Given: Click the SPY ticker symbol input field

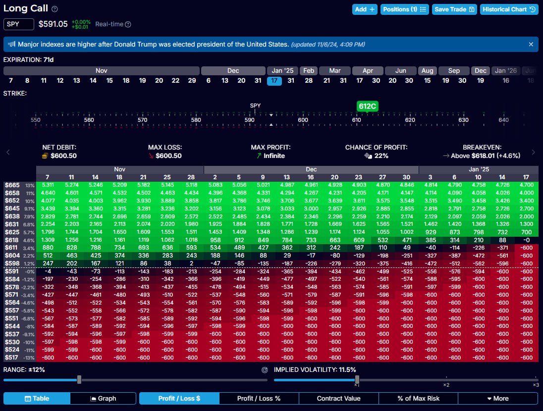Looking at the screenshot, I should (x=19, y=24).
